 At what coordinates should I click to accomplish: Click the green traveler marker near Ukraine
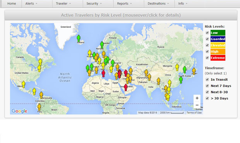click(x=113, y=63)
